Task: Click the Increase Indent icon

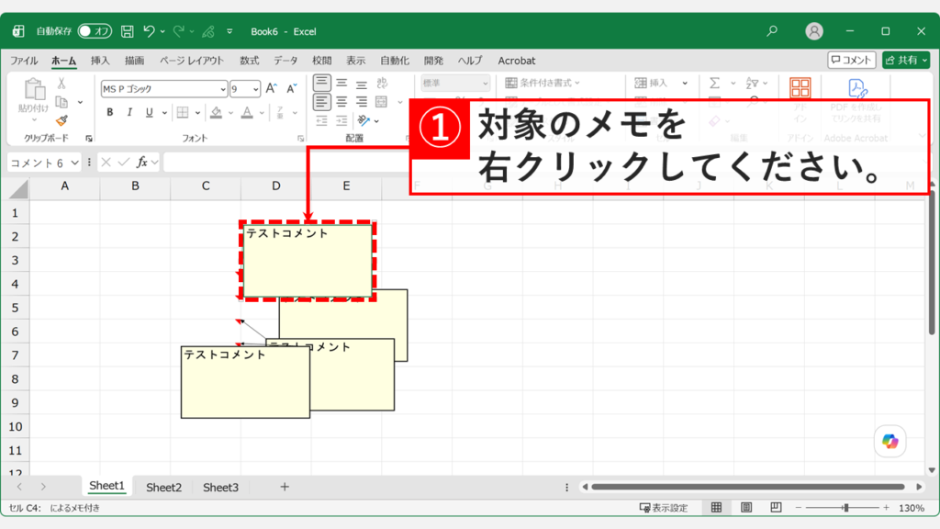Action: point(341,121)
